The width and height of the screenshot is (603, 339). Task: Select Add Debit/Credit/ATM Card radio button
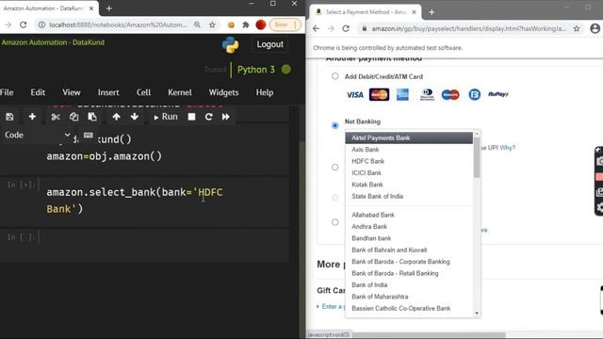(x=335, y=76)
